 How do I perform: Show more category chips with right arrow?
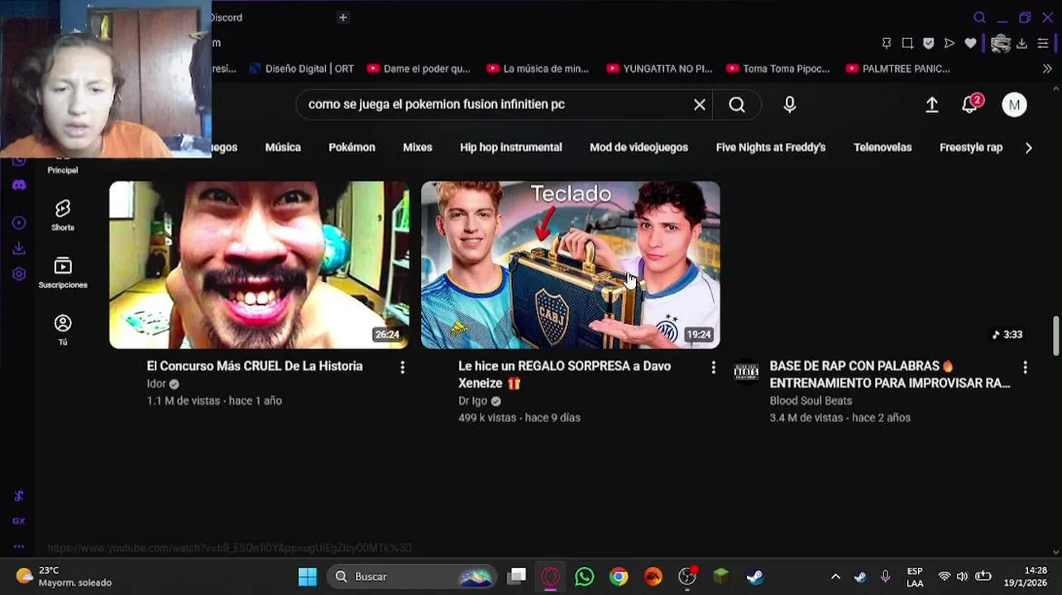tap(1029, 148)
